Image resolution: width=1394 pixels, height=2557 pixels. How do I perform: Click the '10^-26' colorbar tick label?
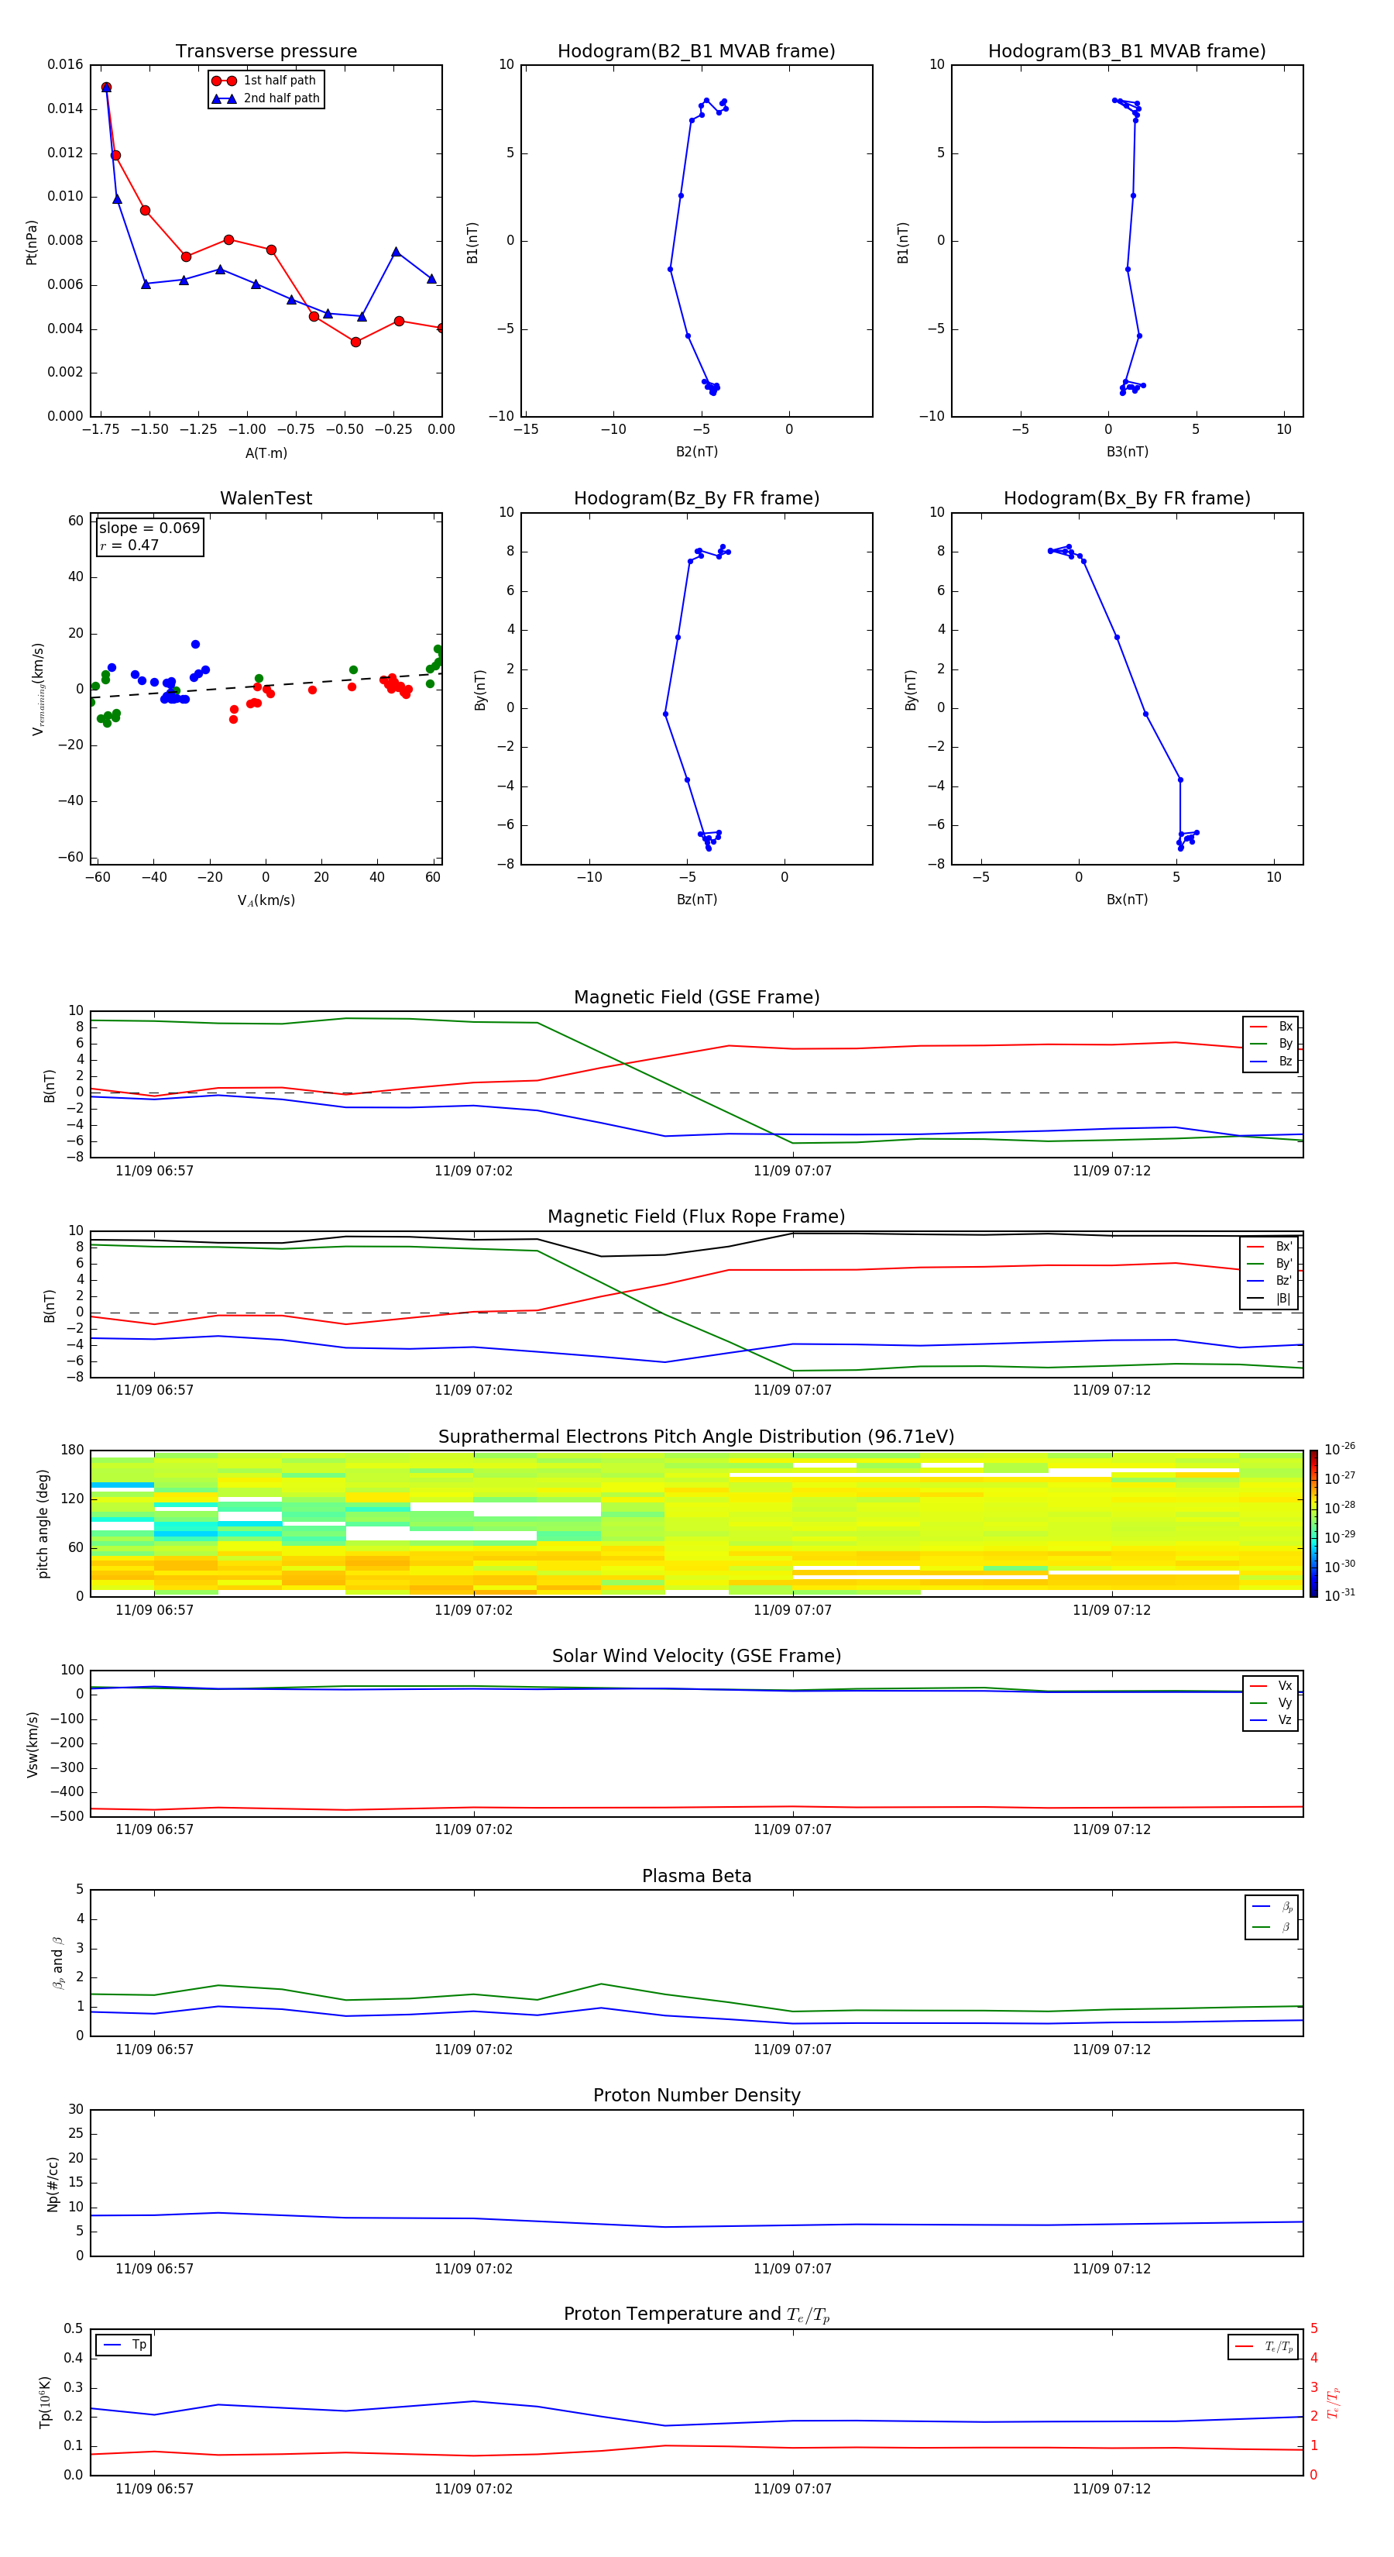tap(1340, 1449)
